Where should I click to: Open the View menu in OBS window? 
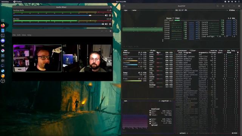tap(24, 35)
